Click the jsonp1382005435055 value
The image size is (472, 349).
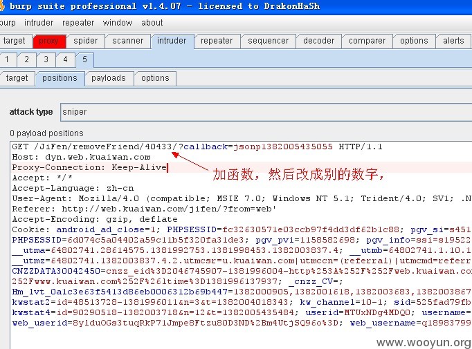pyautogui.click(x=283, y=147)
